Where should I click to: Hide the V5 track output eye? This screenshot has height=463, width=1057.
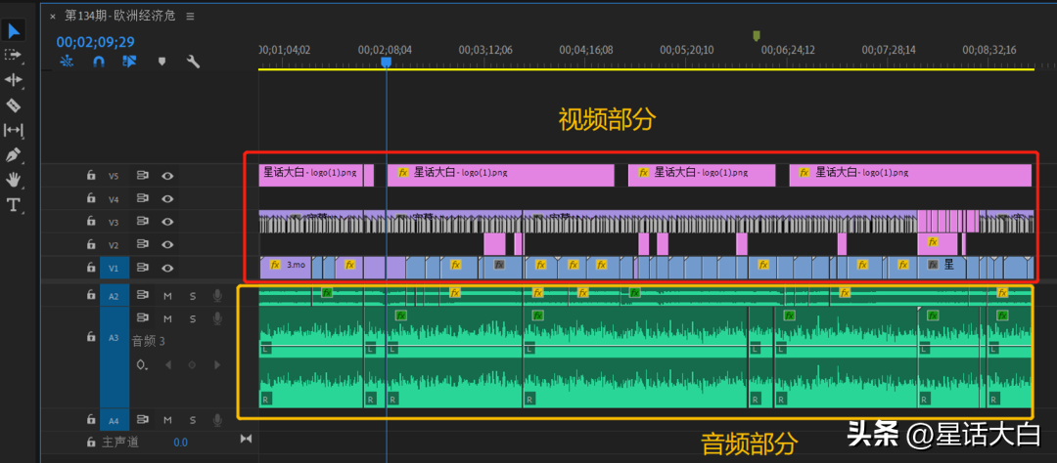(167, 177)
